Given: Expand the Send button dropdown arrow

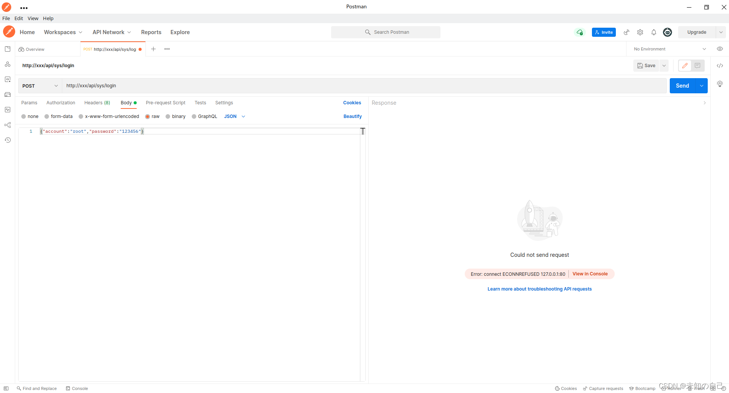Looking at the screenshot, I should (702, 86).
